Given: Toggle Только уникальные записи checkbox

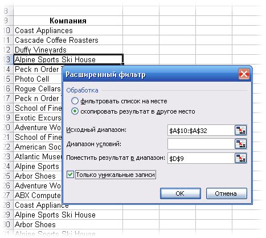Looking at the screenshot, I should [x=70, y=175].
